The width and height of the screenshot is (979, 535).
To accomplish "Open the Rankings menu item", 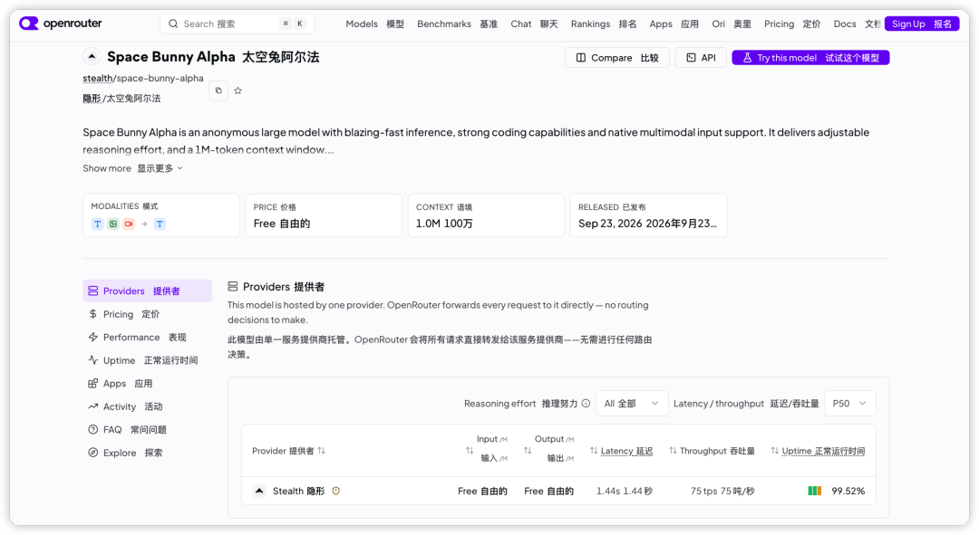I will 603,24.
